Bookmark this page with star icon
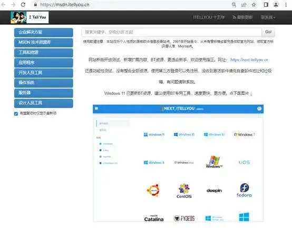This screenshot has width=292, height=228. pyautogui.click(x=254, y=5)
